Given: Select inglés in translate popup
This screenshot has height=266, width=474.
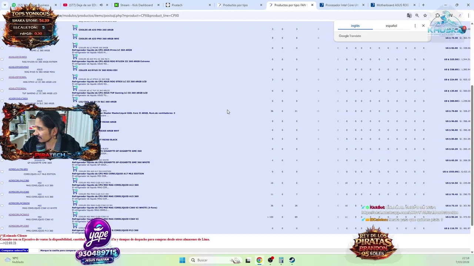Looking at the screenshot, I should 355,26.
